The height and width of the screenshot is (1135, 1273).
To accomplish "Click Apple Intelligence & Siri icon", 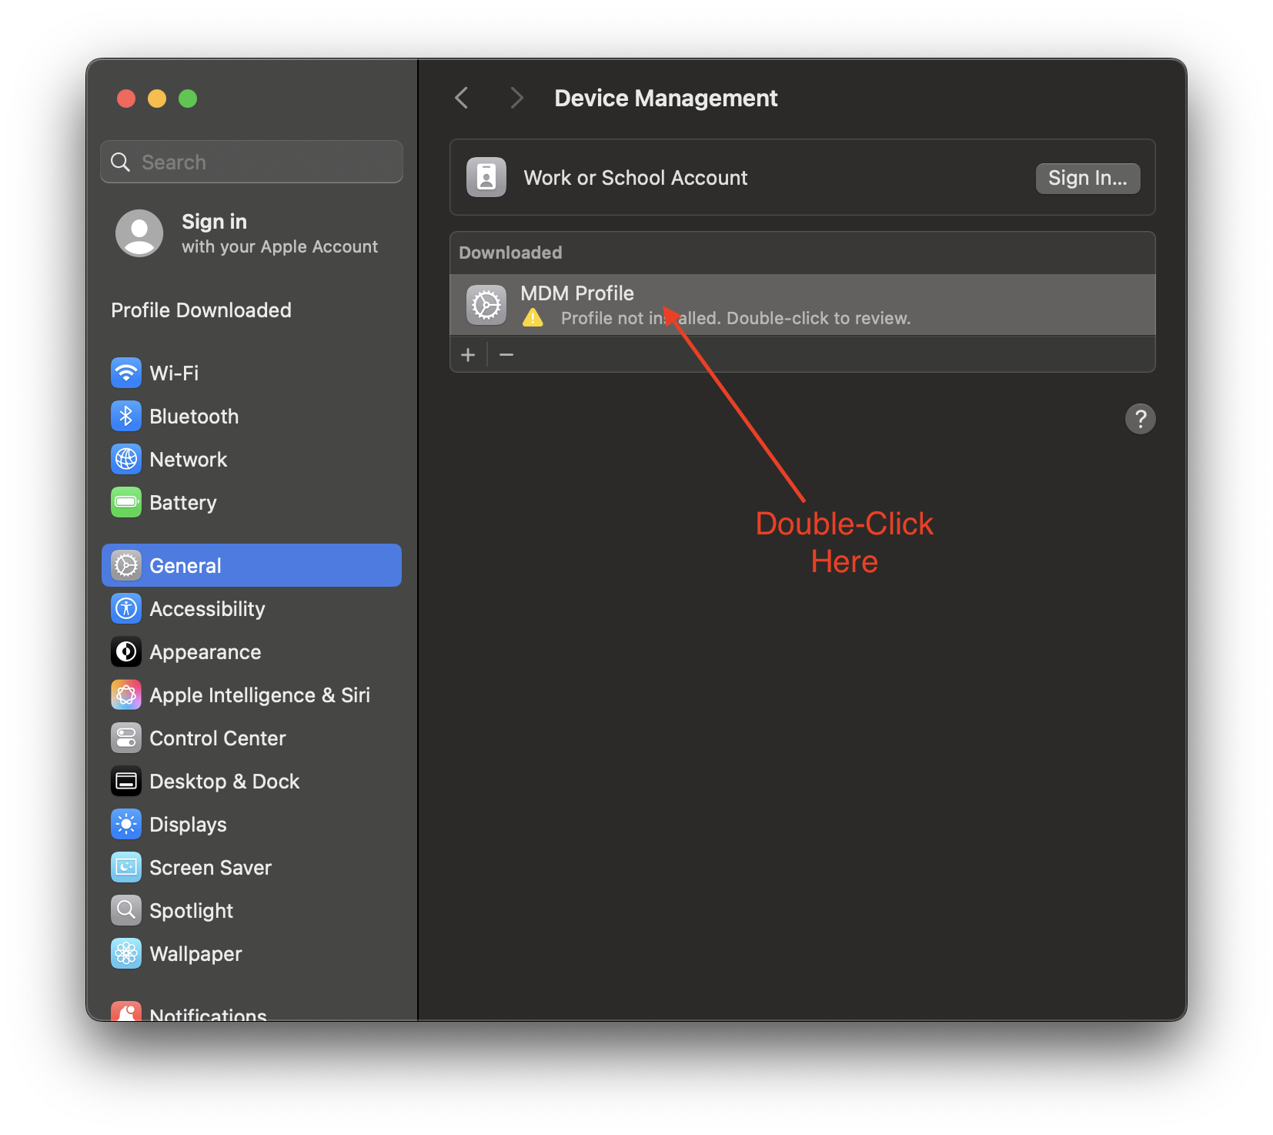I will pos(126,695).
